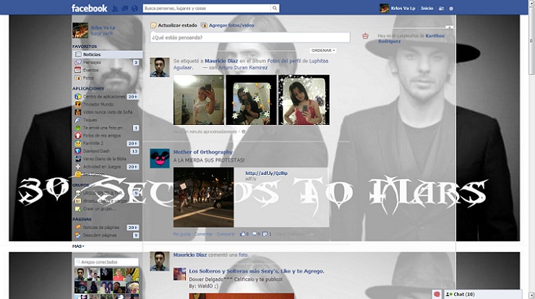Click the ¿Qué estás pensando? status box
Image resolution: width=535 pixels, height=299 pixels.
click(250, 38)
